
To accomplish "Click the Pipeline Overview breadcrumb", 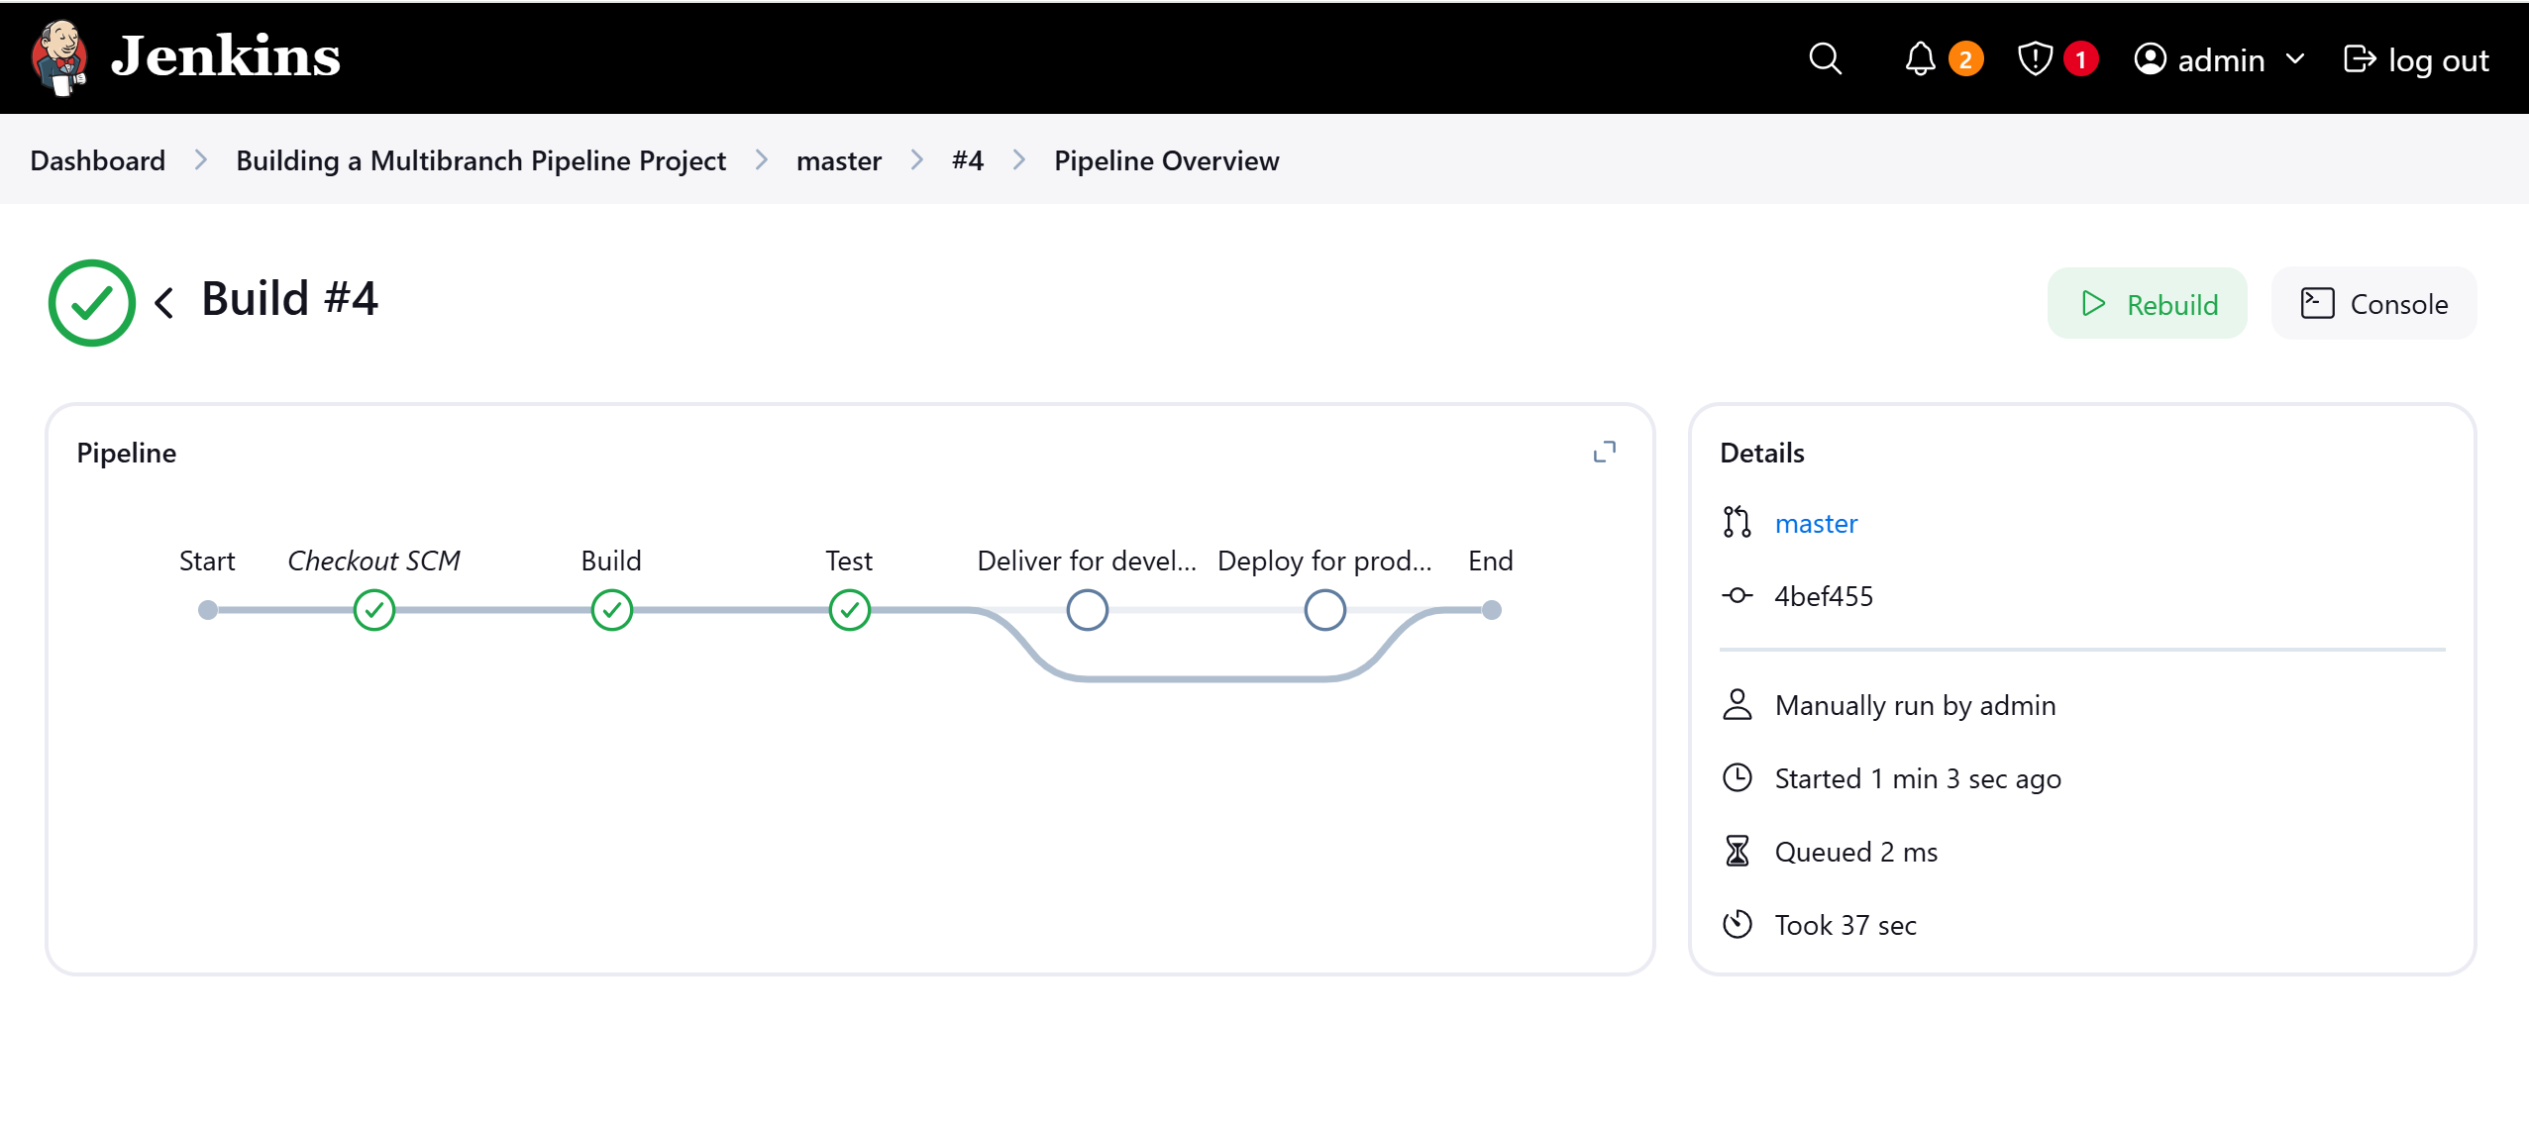I will (x=1166, y=160).
